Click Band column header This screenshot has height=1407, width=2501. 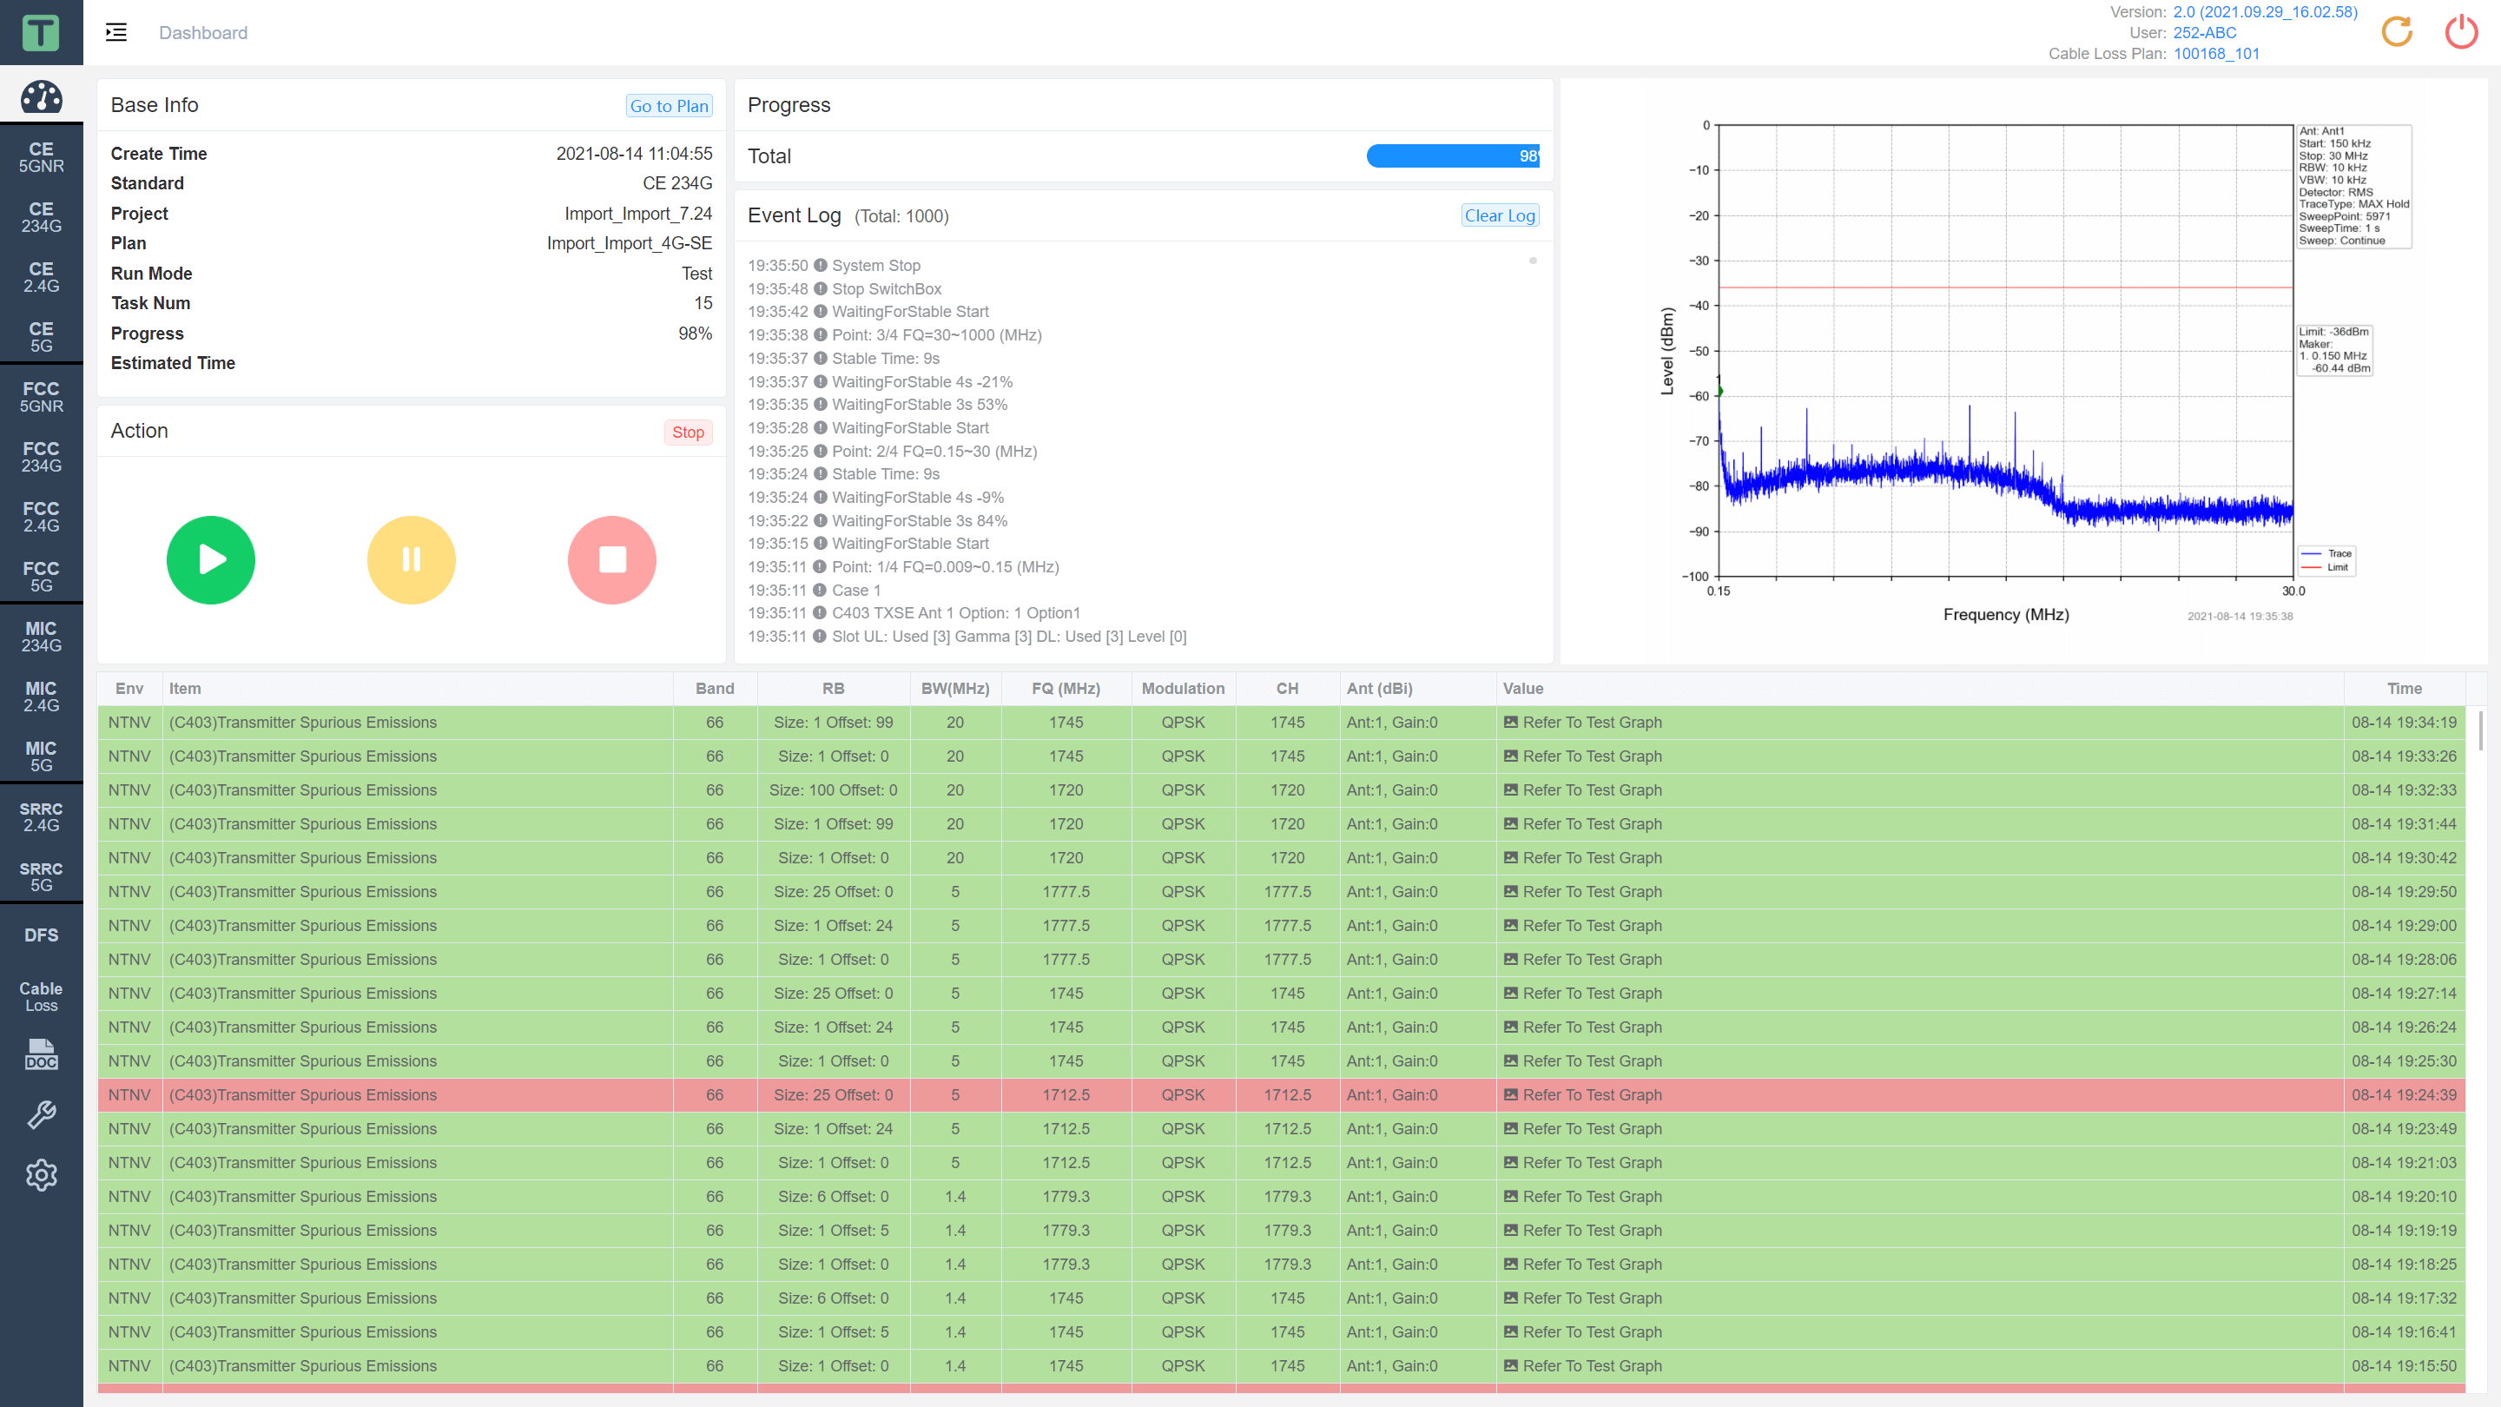pyautogui.click(x=715, y=689)
